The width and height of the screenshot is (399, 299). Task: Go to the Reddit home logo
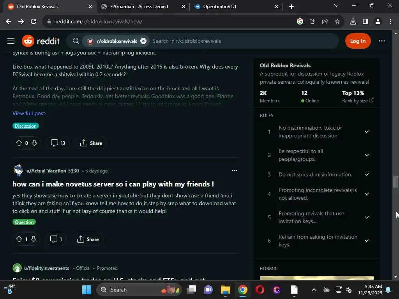tap(41, 41)
